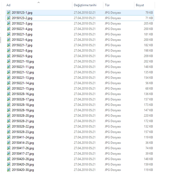179x174 pixels.
Task: Click the 202 KB size value
Action: pos(148,61)
